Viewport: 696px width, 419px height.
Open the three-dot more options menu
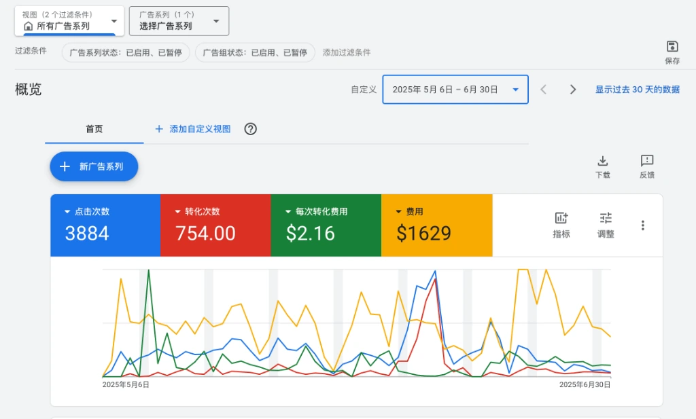click(x=642, y=225)
